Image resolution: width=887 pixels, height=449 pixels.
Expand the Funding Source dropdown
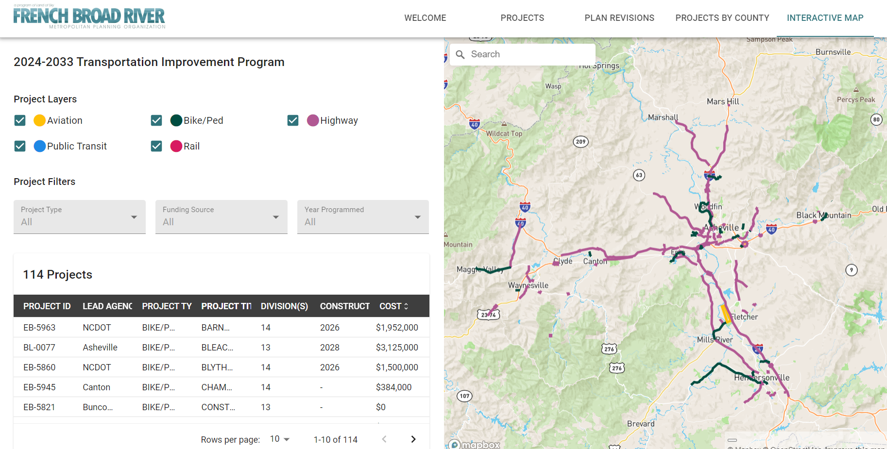point(221,217)
